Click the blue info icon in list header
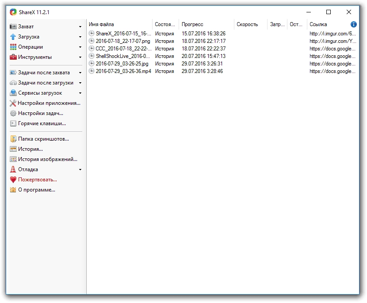Image resolution: width=367 pixels, height=303 pixels. [353, 24]
